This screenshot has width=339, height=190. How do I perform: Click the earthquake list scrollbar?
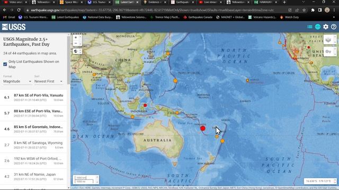pos(69,60)
